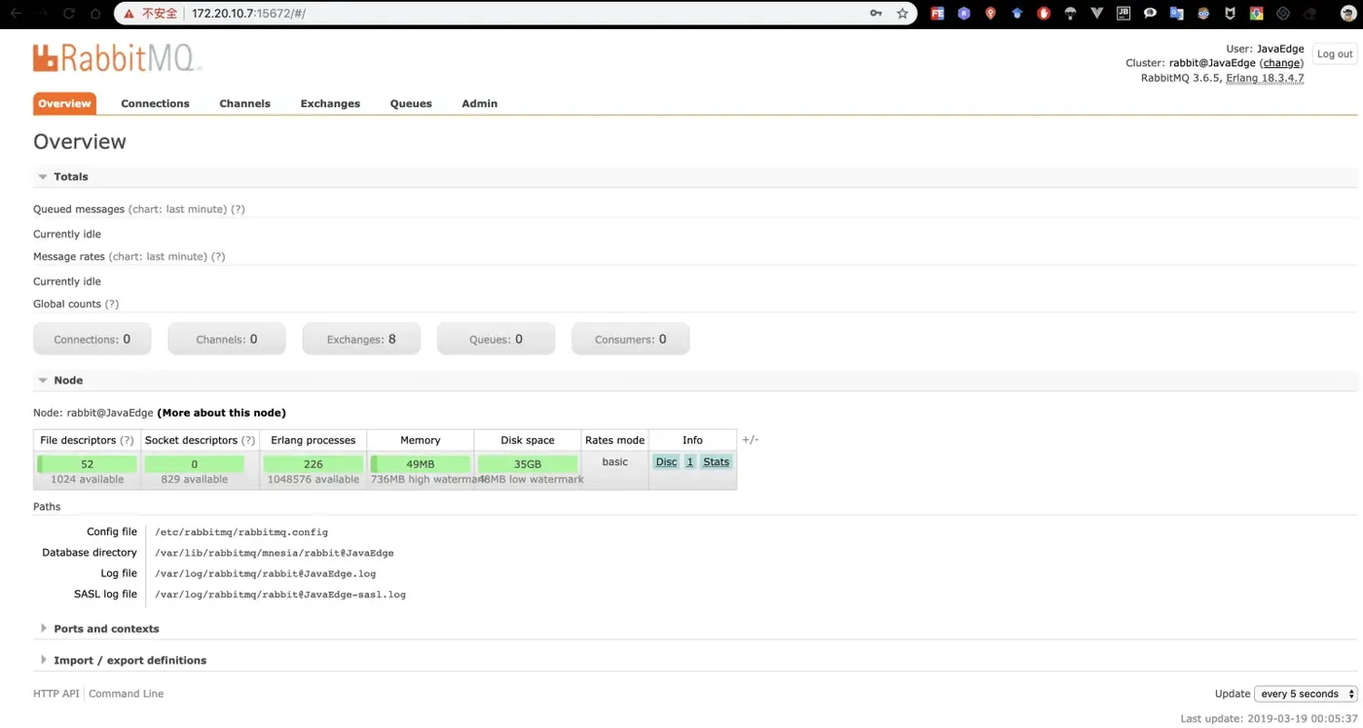This screenshot has width=1363, height=728.
Task: Click the Connections: 0 count button
Action: pos(92,339)
